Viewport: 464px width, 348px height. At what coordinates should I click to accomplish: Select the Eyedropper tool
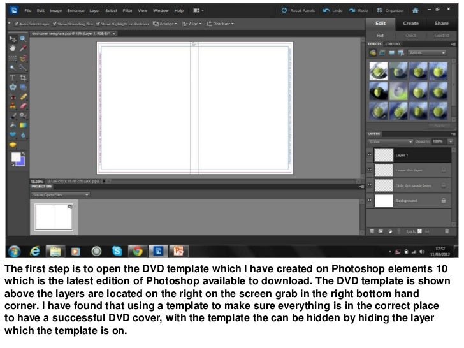coord(23,48)
